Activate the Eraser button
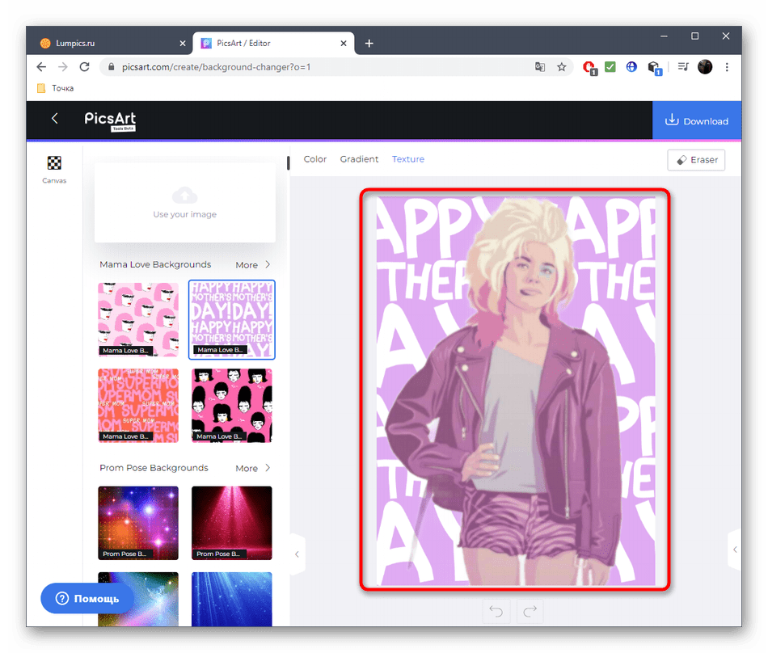 click(x=696, y=160)
